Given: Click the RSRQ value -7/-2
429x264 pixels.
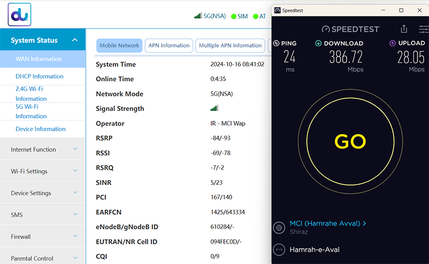Looking at the screenshot, I should click(217, 167).
